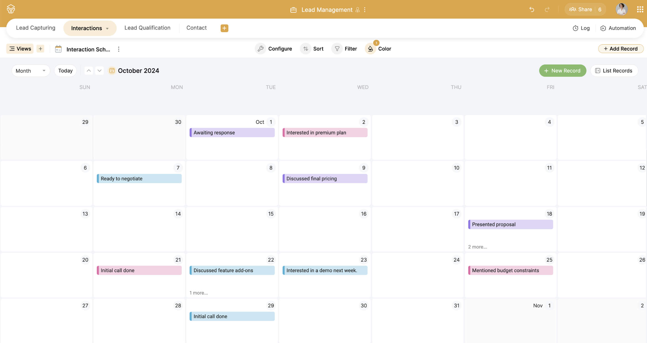Open the Automation settings icon
Screen dimensions: 647x343
point(603,28)
